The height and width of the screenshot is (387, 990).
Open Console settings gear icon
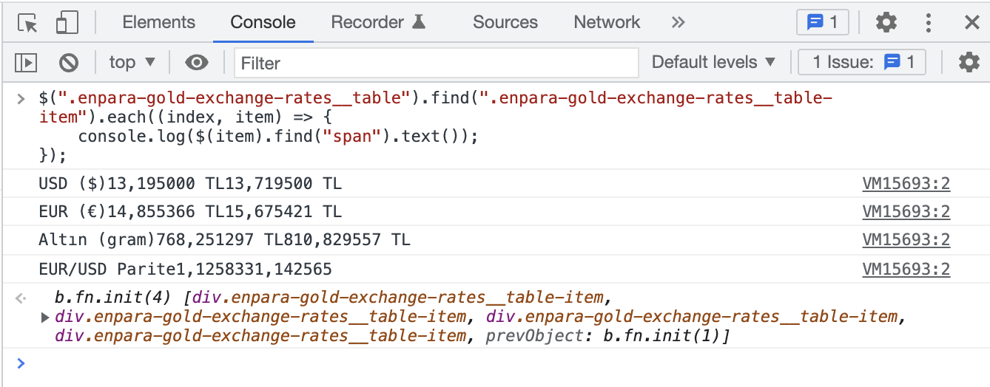point(969,63)
